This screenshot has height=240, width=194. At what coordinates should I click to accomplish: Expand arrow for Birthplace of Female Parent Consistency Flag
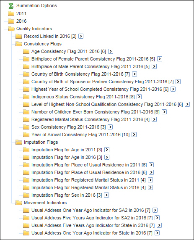(x=160, y=59)
